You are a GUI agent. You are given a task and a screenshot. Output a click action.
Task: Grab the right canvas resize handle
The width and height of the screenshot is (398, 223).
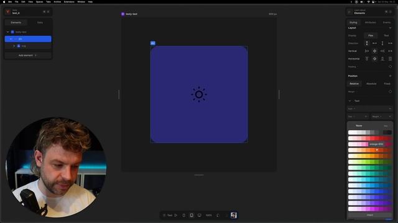[279, 95]
